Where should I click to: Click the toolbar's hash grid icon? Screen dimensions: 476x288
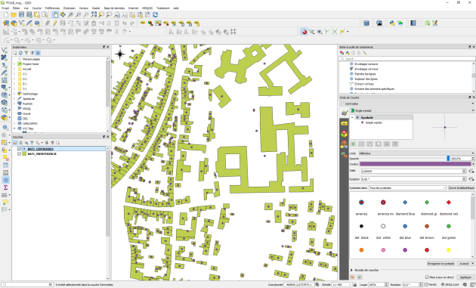(x=233, y=32)
